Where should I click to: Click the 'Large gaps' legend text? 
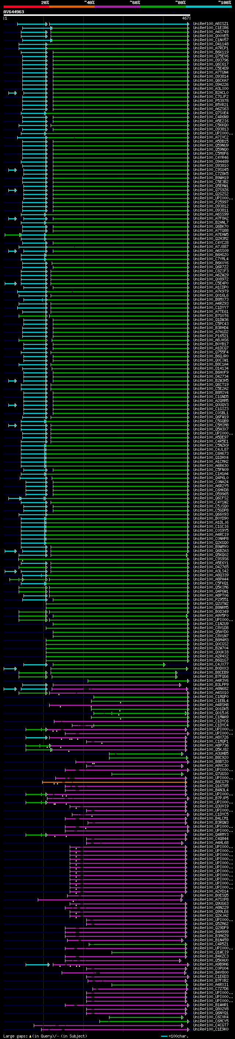click(16, 1036)
